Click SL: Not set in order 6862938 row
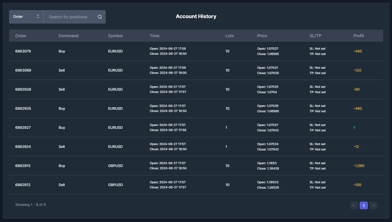Image resolution: width=392 pixels, height=222 pixels. [x=318, y=87]
